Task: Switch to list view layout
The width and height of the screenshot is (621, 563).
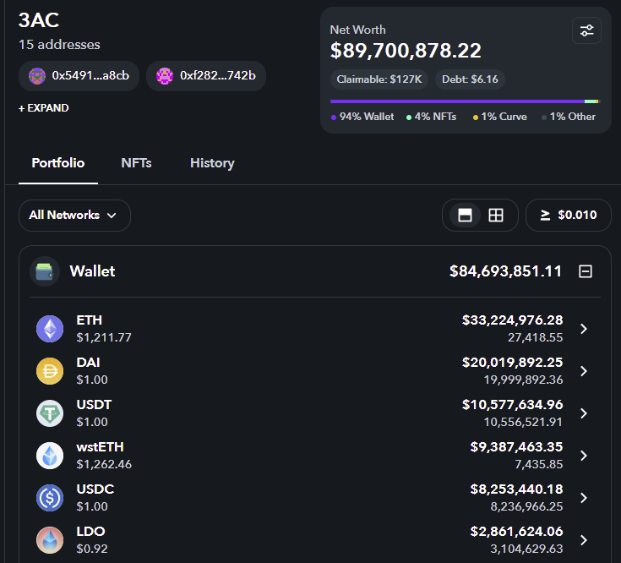Action: click(x=465, y=215)
